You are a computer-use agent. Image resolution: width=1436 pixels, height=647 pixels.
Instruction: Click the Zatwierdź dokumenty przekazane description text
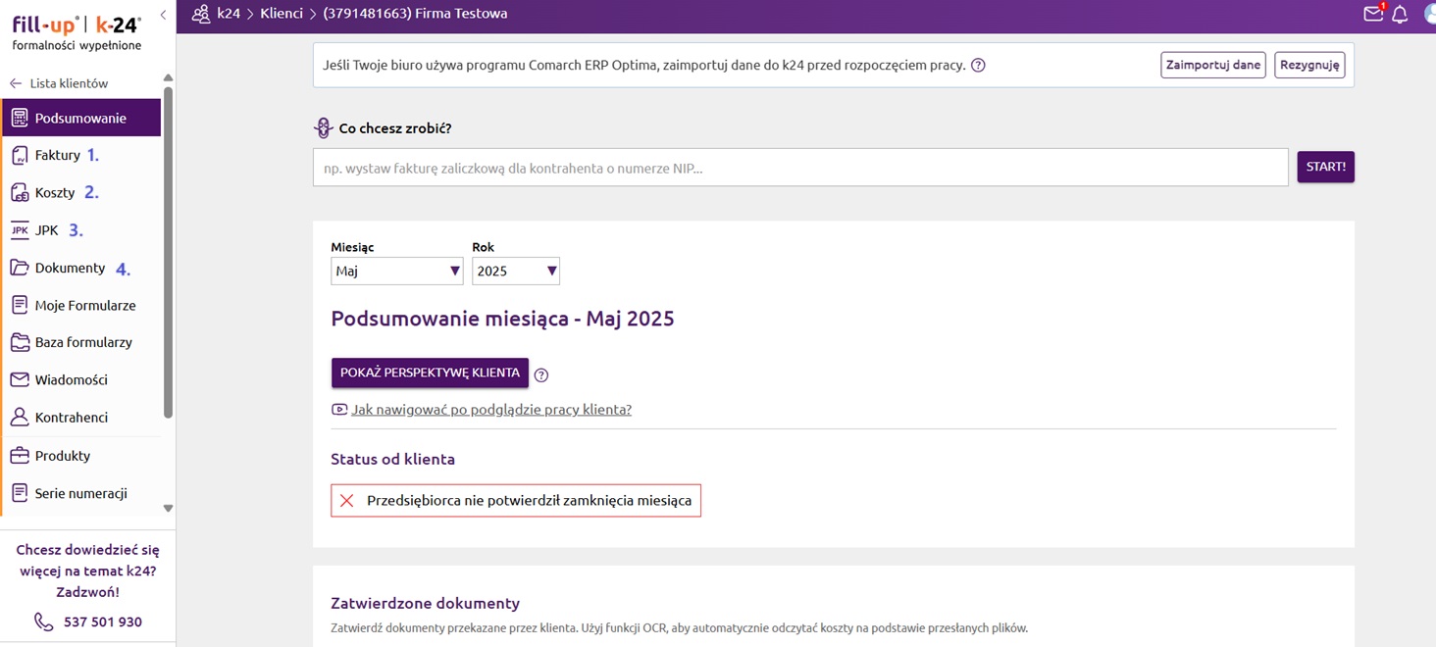680,628
